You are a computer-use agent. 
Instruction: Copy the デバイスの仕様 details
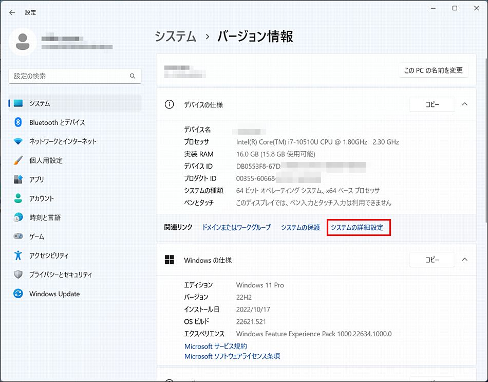[x=431, y=104]
